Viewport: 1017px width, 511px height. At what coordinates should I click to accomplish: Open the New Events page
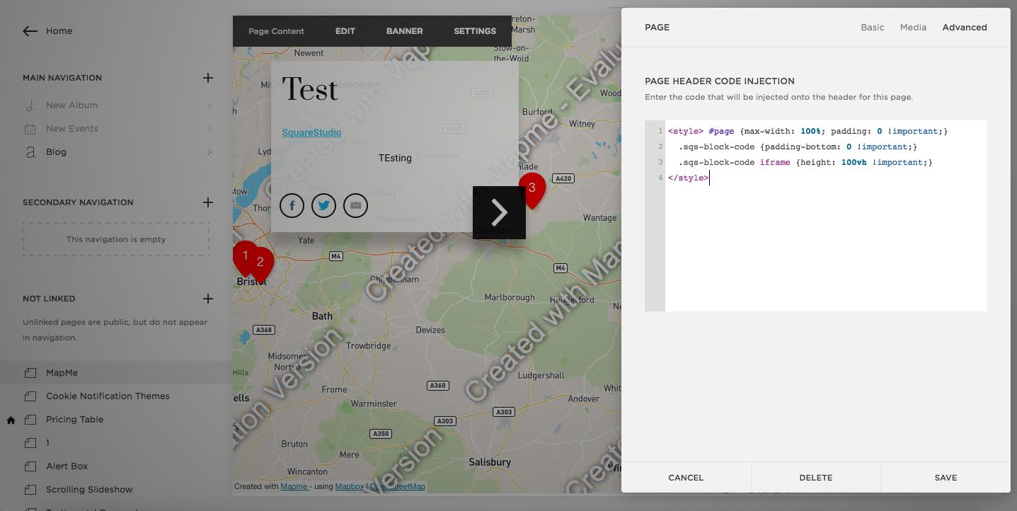[72, 129]
